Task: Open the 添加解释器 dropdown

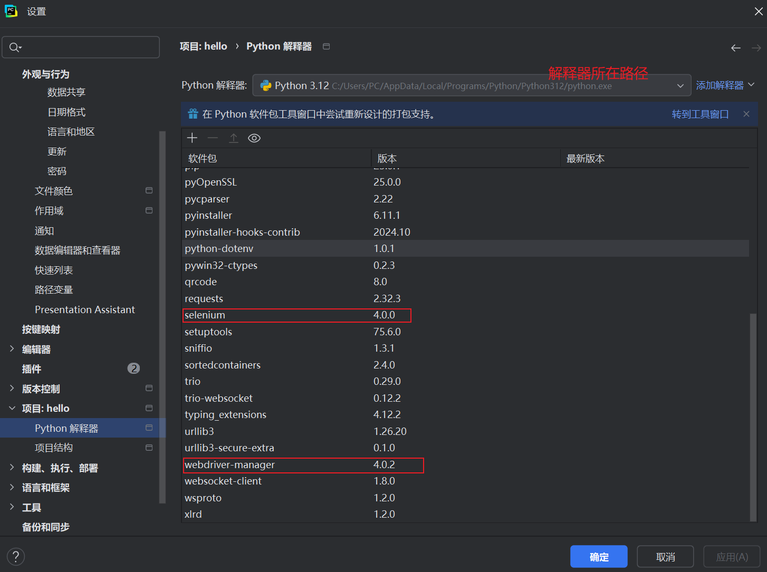Action: (x=725, y=85)
